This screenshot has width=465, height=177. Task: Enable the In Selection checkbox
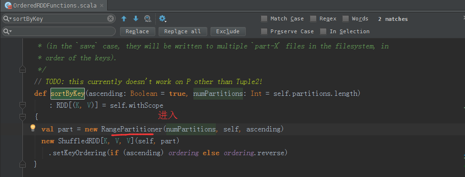coord(323,31)
